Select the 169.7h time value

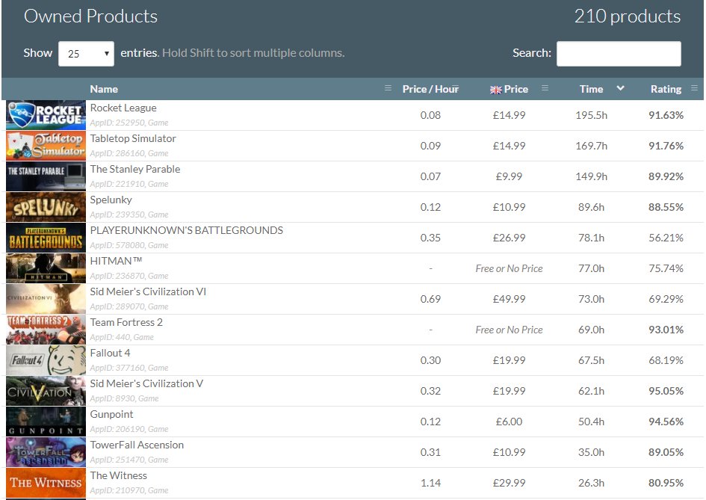pyautogui.click(x=591, y=146)
